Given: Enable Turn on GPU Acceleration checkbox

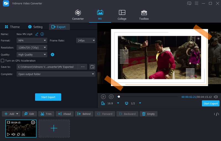Looking at the screenshot, I should tap(2, 61).
